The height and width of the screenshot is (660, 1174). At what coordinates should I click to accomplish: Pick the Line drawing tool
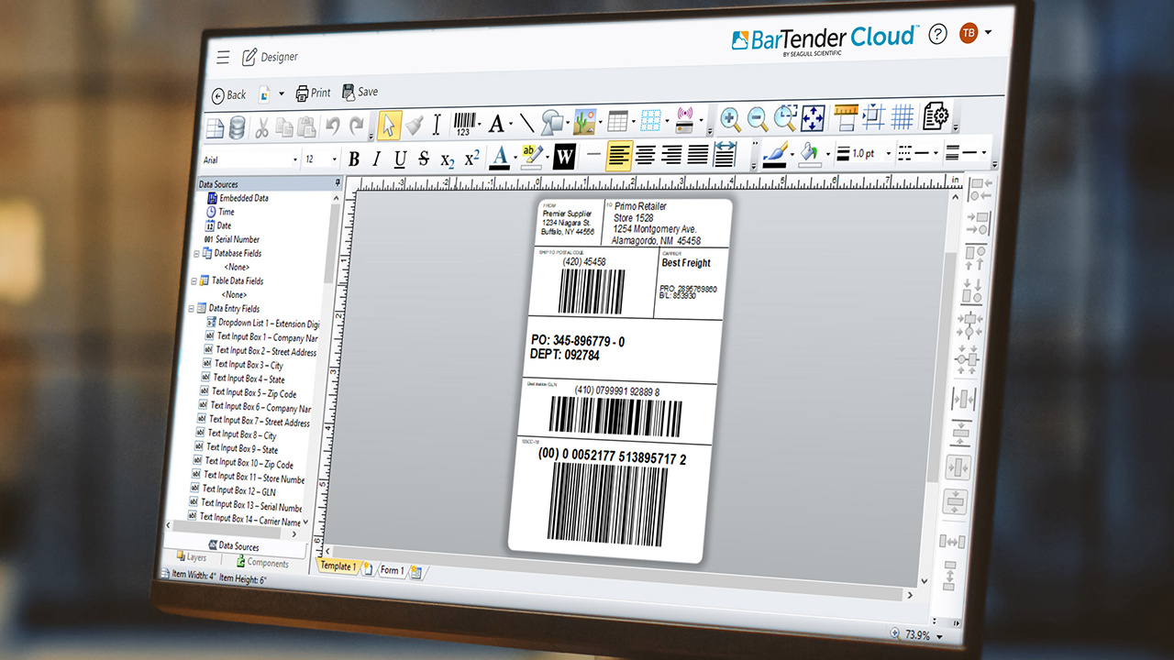[526, 121]
